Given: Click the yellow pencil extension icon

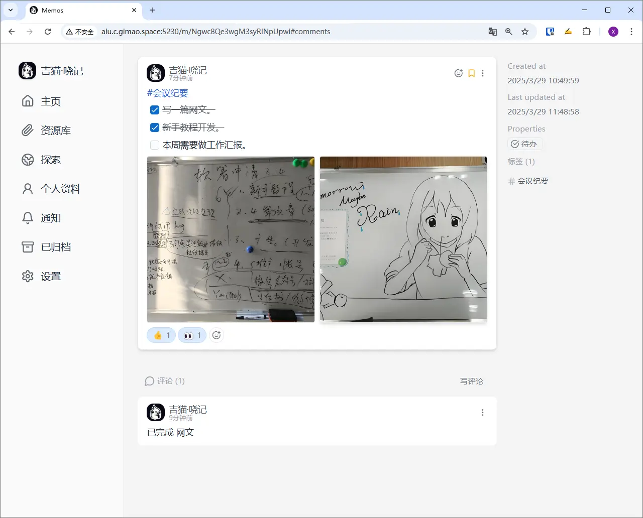Looking at the screenshot, I should pos(568,32).
